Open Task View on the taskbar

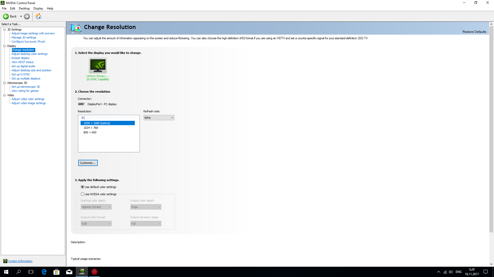coord(31,272)
